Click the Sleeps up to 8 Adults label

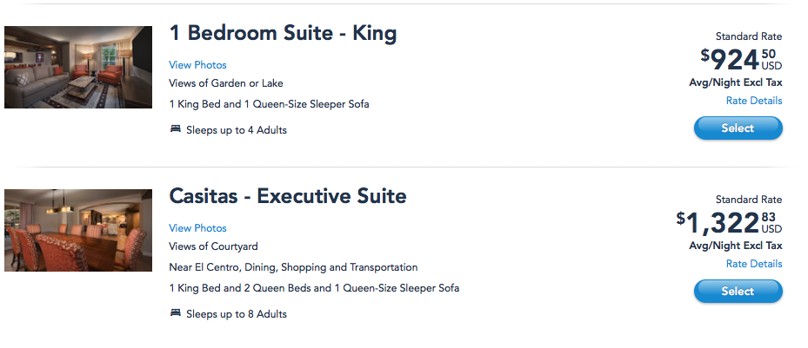237,314
